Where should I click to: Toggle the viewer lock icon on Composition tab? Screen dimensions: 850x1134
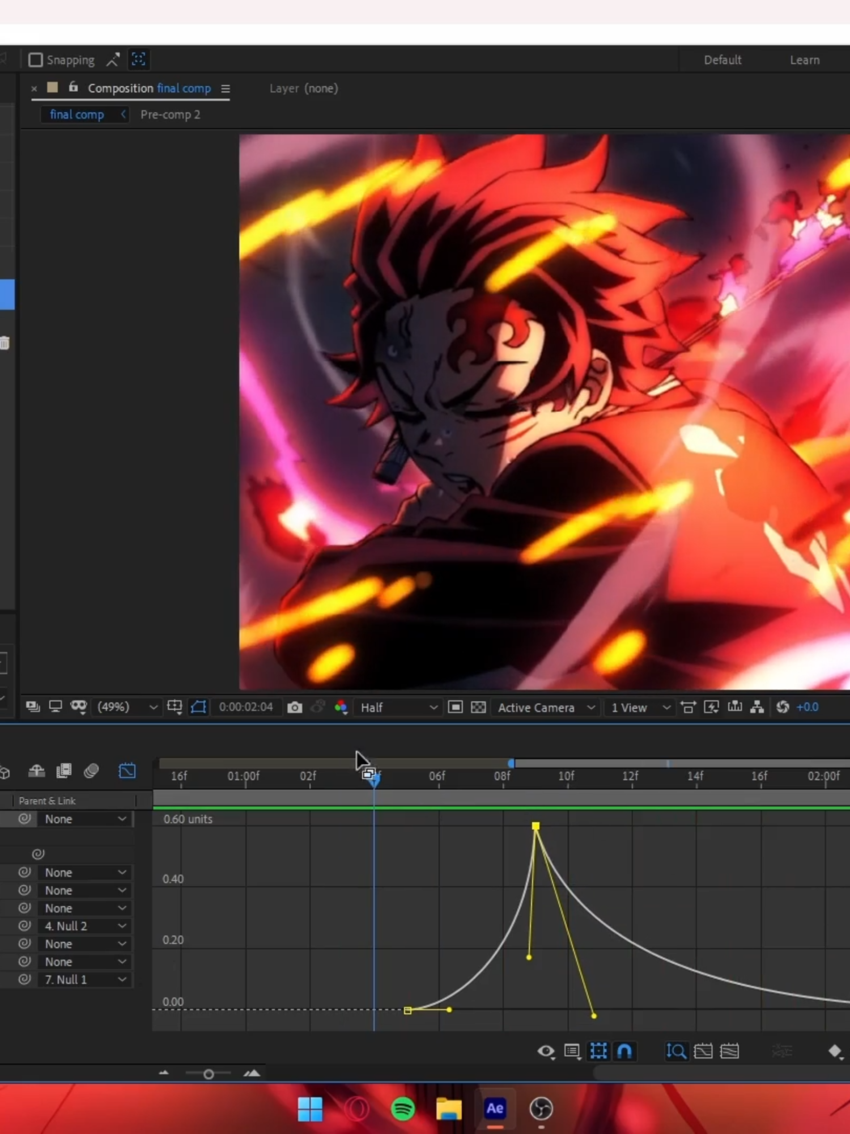coord(73,87)
